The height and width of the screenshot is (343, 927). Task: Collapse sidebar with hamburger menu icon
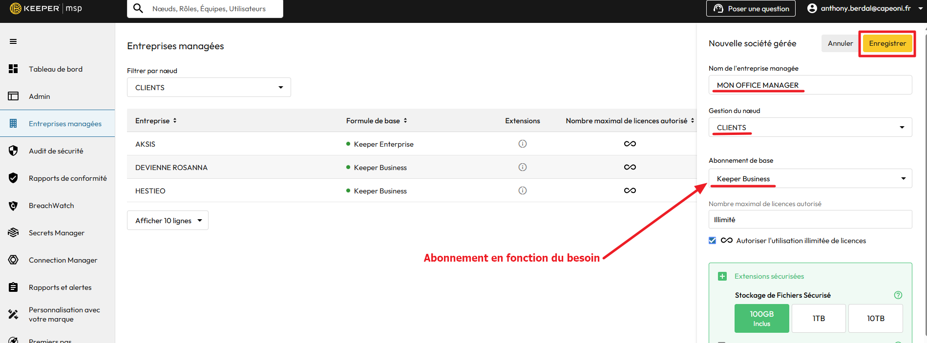click(x=13, y=41)
